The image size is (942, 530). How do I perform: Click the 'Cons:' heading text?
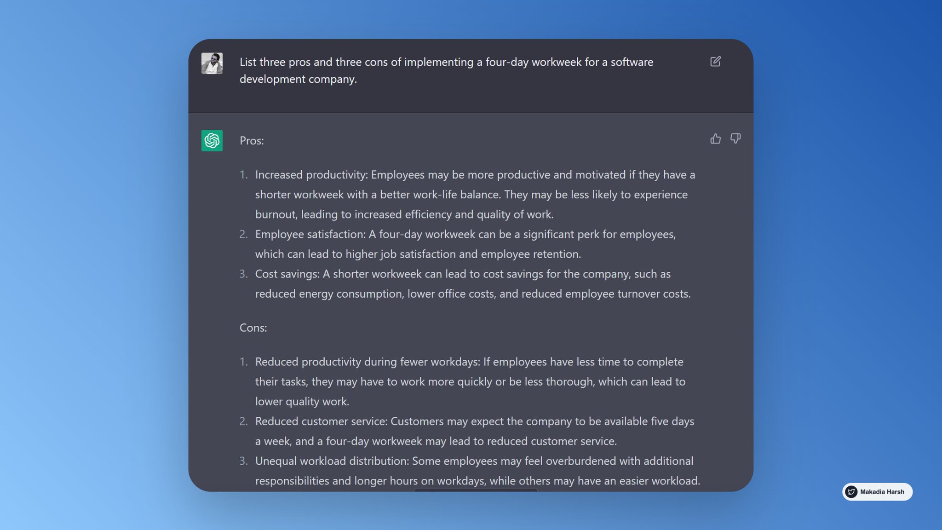pyautogui.click(x=253, y=328)
